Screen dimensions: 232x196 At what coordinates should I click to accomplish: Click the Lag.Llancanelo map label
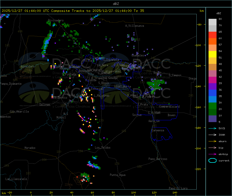tap(16, 179)
